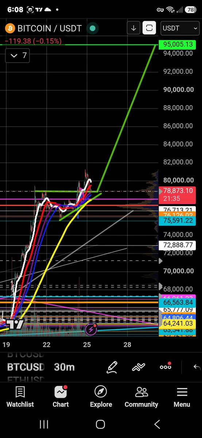Tap Android home button
Screen dimensions: 202x438
101,424
